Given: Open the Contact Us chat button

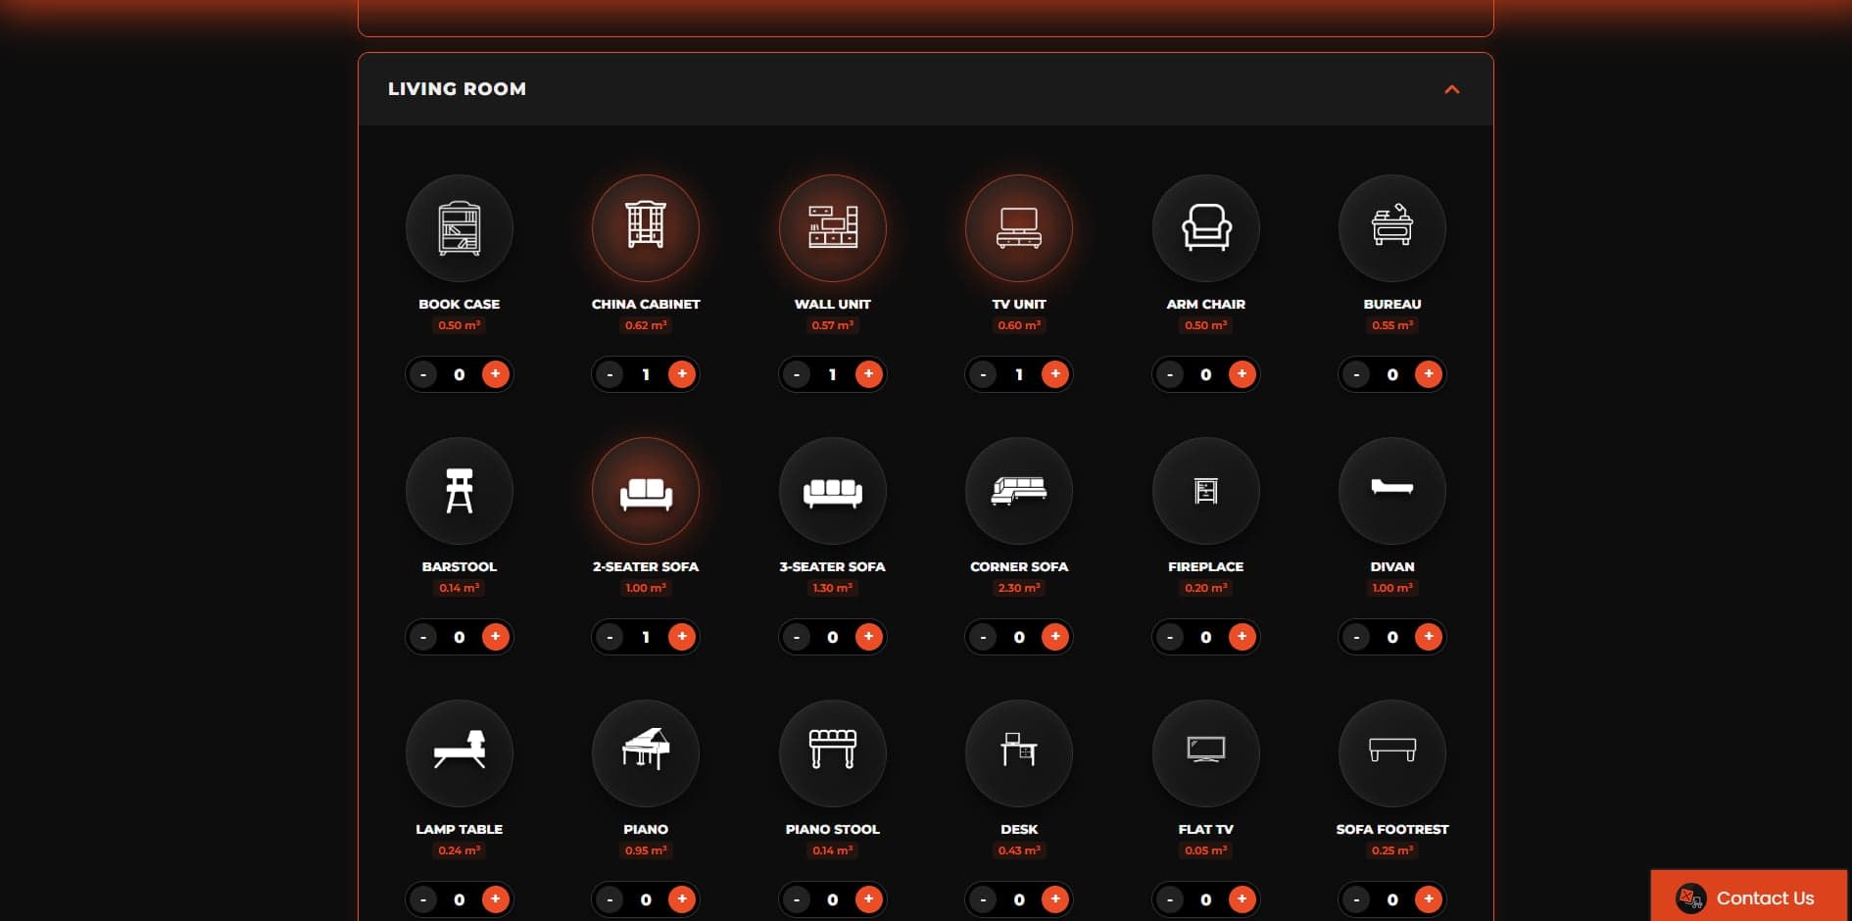Looking at the screenshot, I should [1749, 897].
